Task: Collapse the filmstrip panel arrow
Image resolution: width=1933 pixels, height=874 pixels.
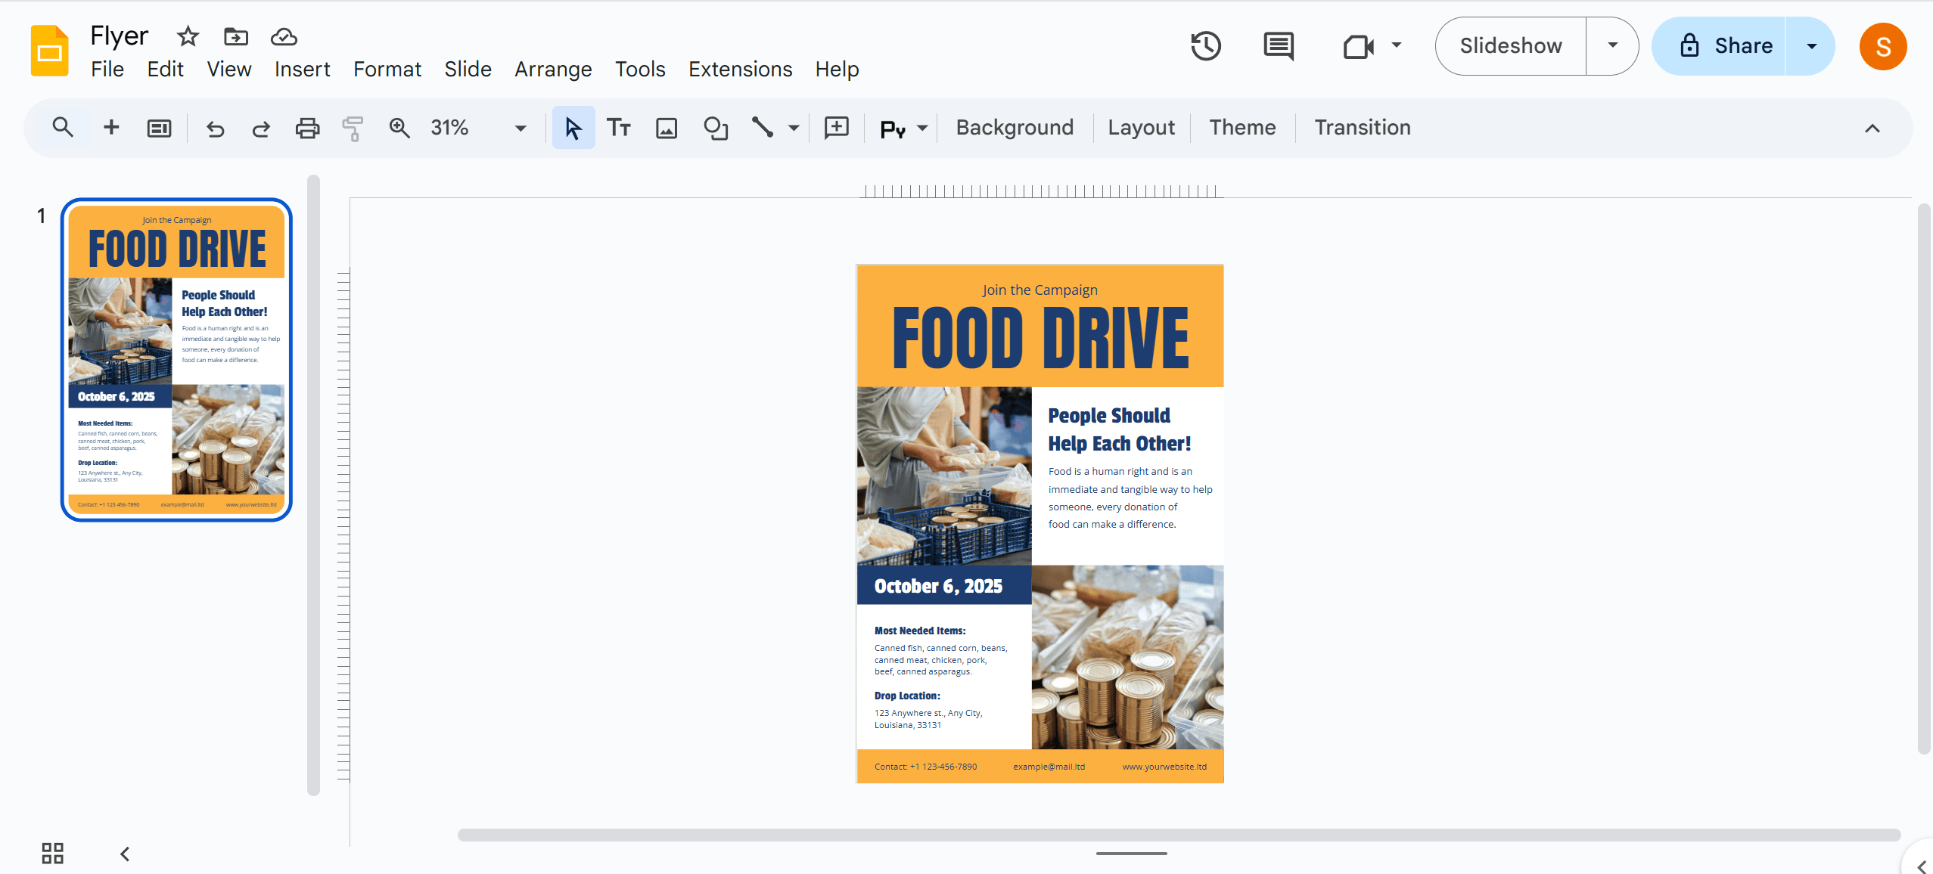Action: [125, 854]
